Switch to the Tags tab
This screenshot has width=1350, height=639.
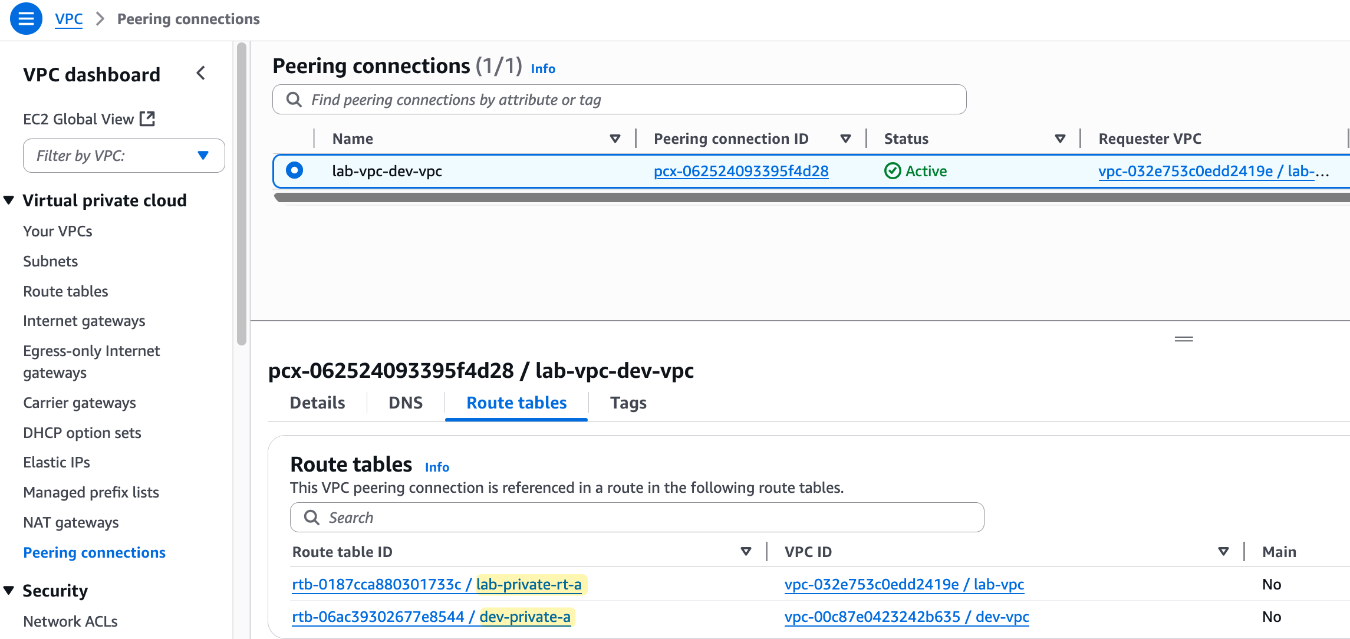(628, 403)
